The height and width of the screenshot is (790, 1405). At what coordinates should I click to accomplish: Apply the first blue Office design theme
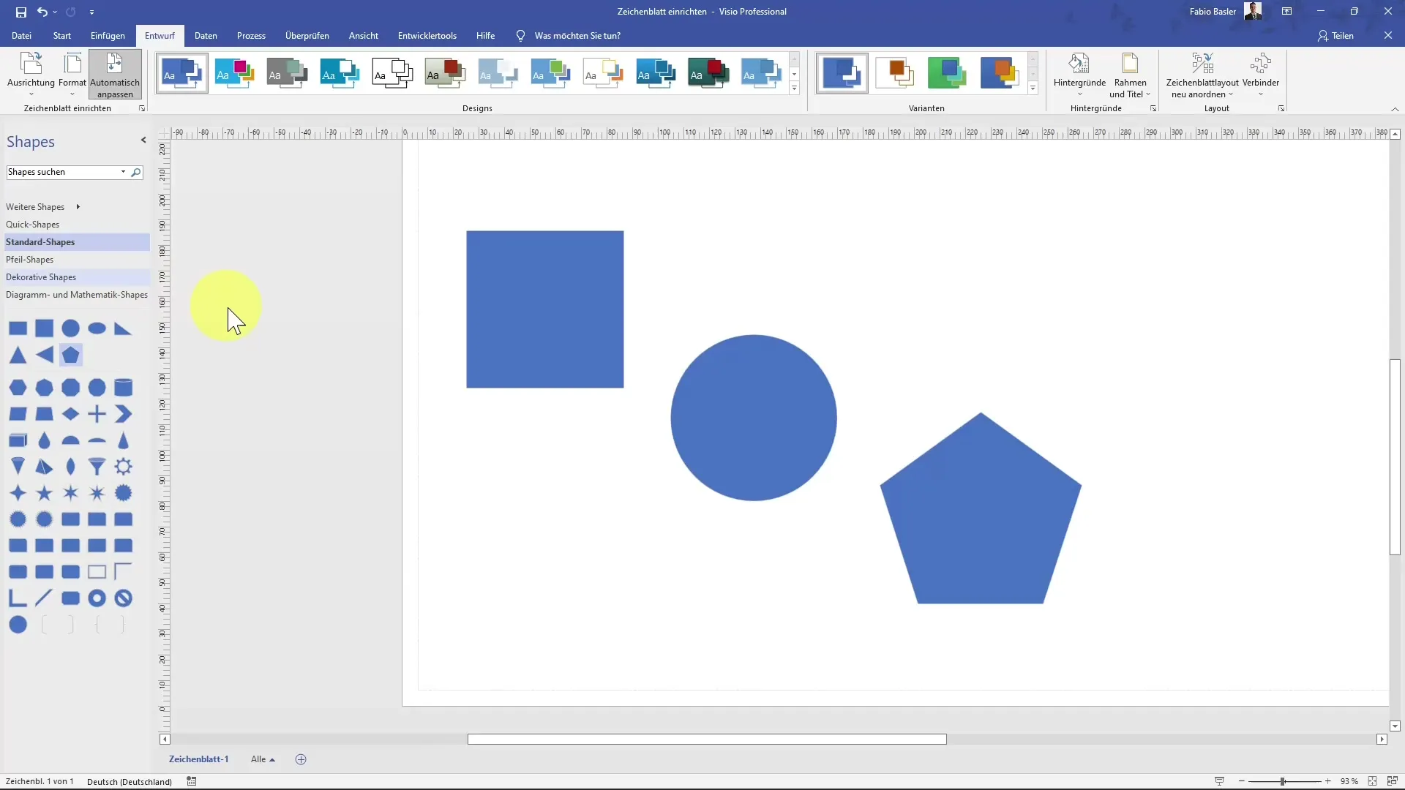182,73
